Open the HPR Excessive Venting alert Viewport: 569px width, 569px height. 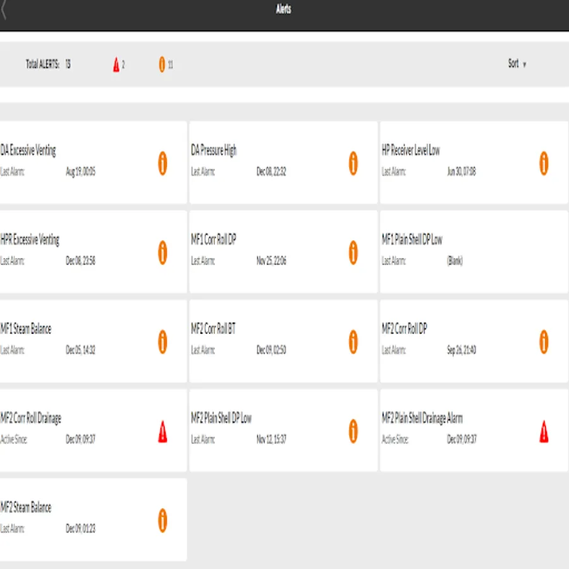click(x=94, y=252)
